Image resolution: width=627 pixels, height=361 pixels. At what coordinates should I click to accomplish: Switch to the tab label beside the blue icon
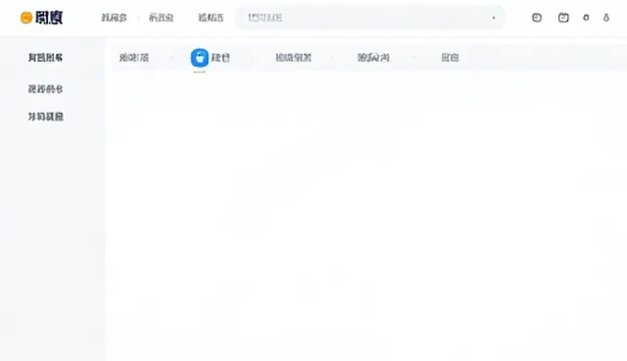tap(220, 58)
